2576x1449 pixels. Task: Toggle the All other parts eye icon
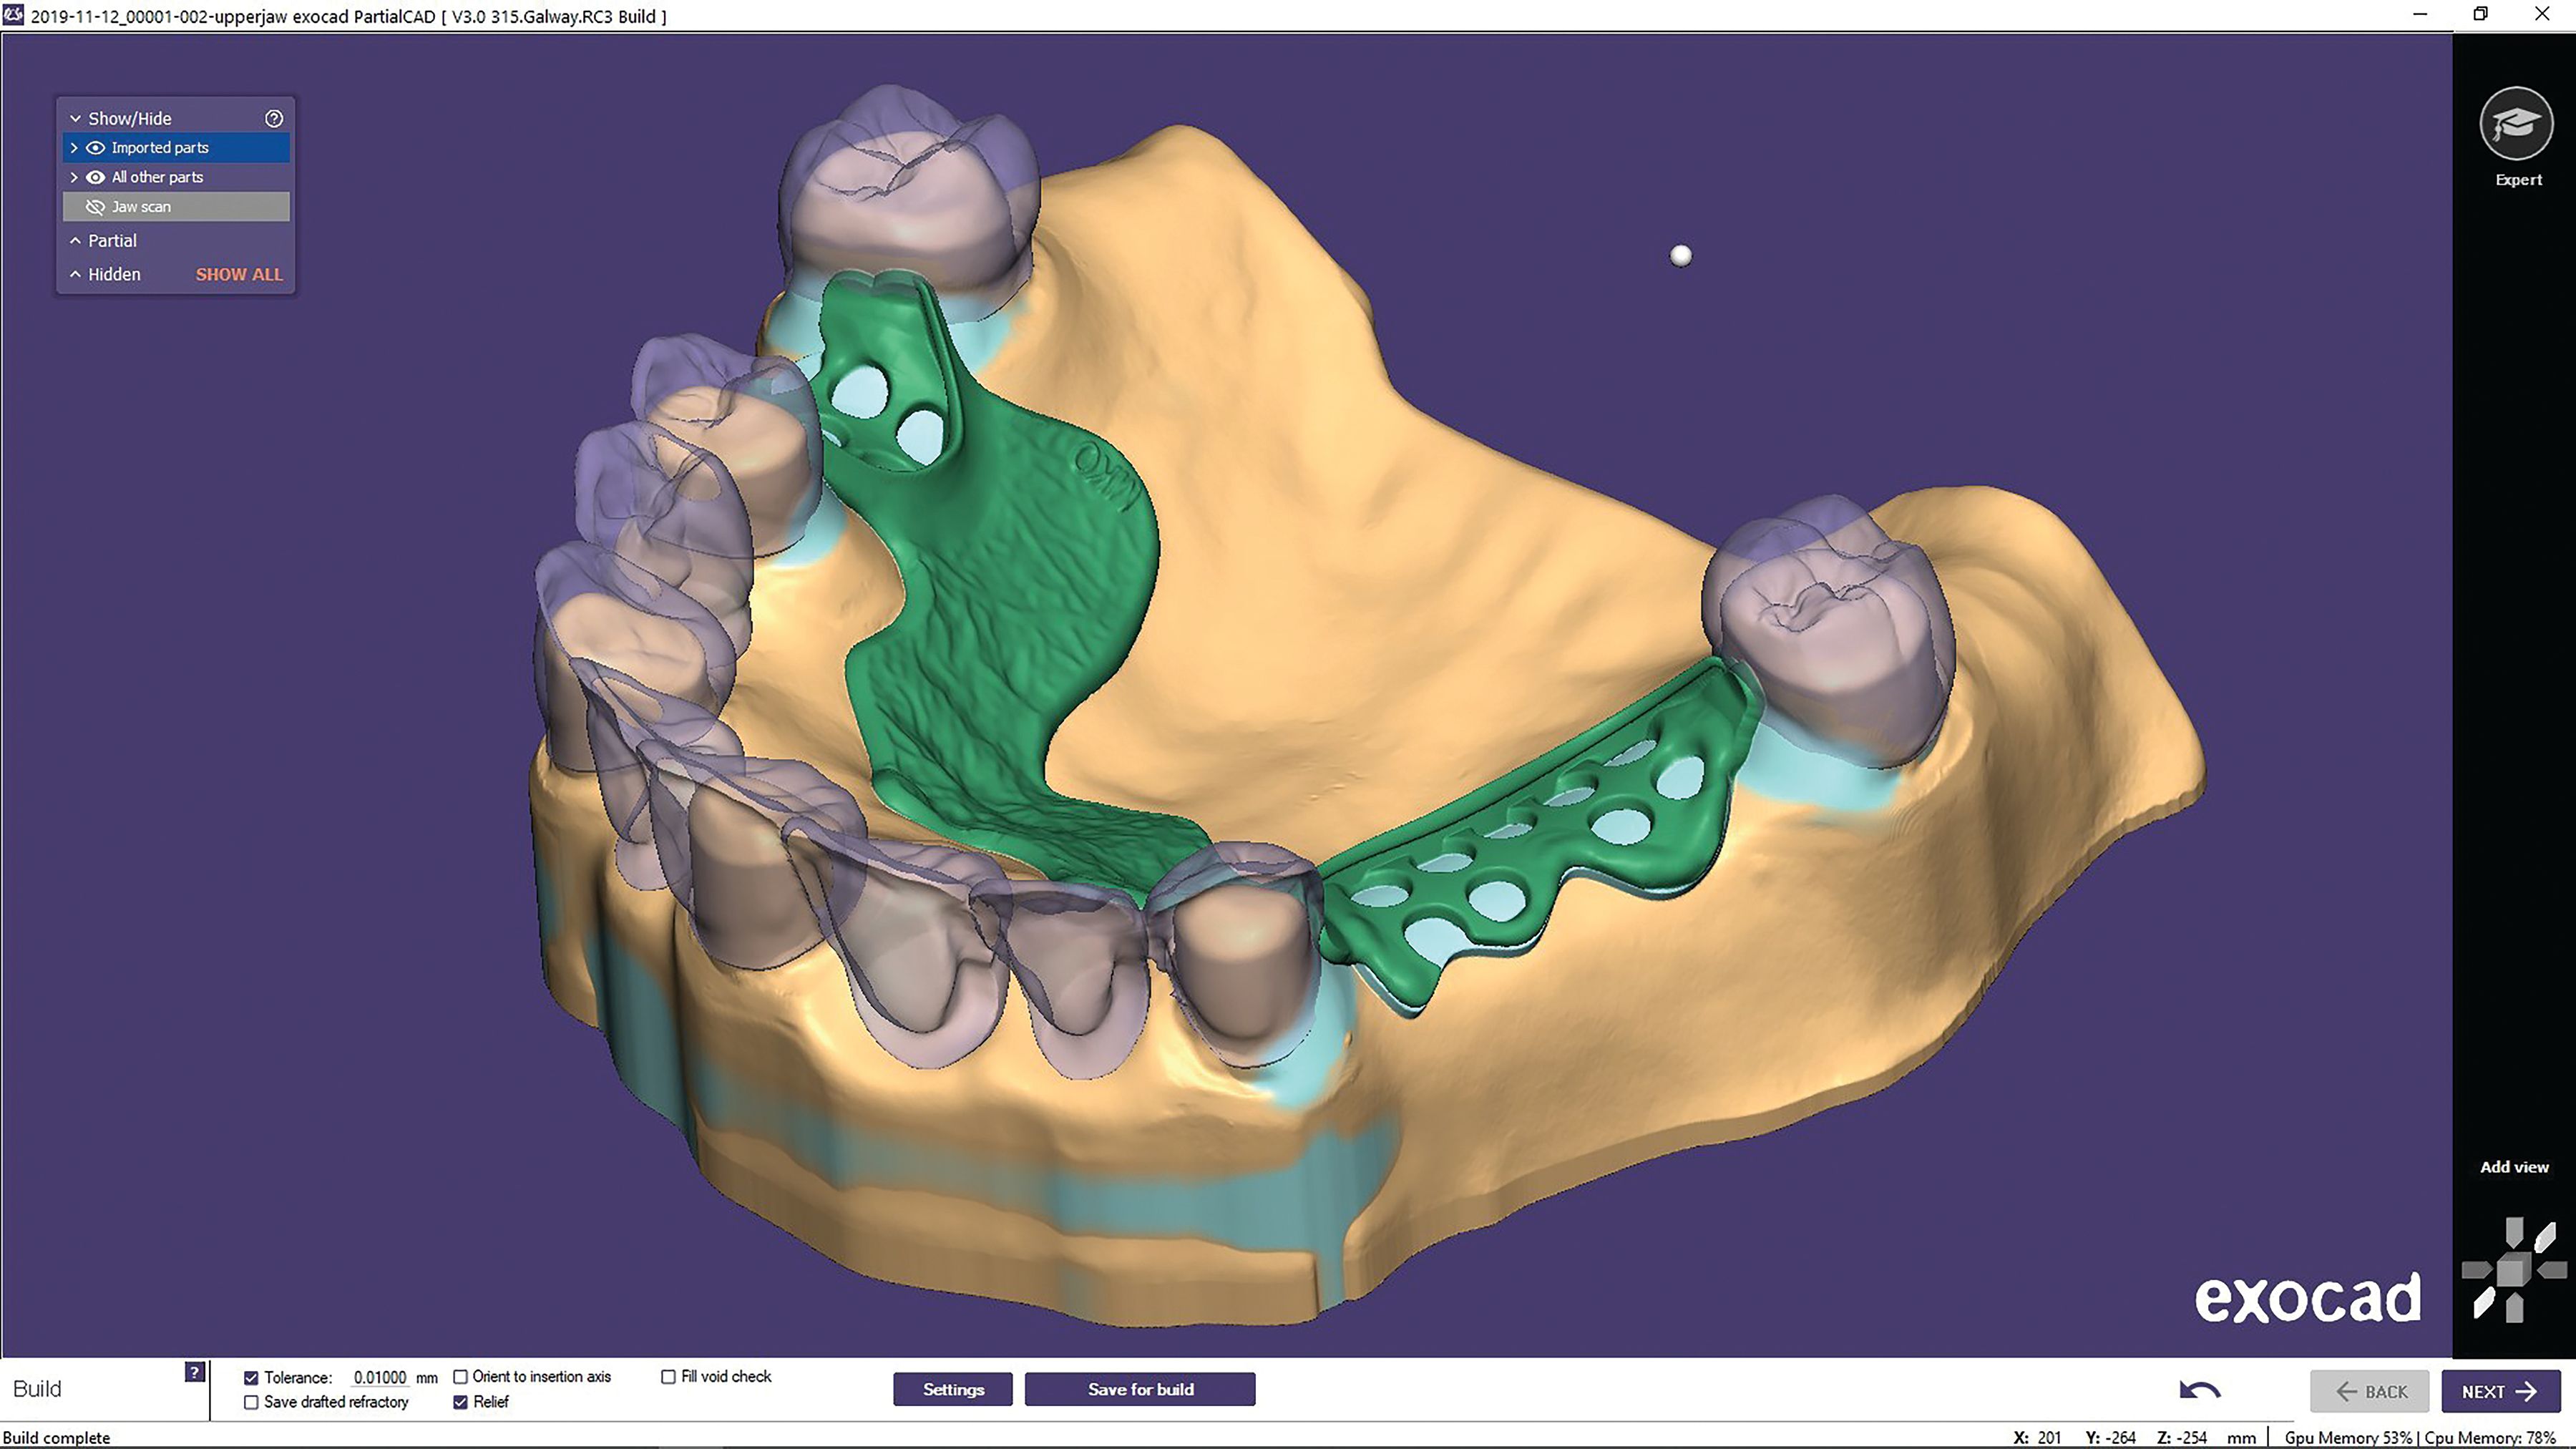pyautogui.click(x=96, y=177)
